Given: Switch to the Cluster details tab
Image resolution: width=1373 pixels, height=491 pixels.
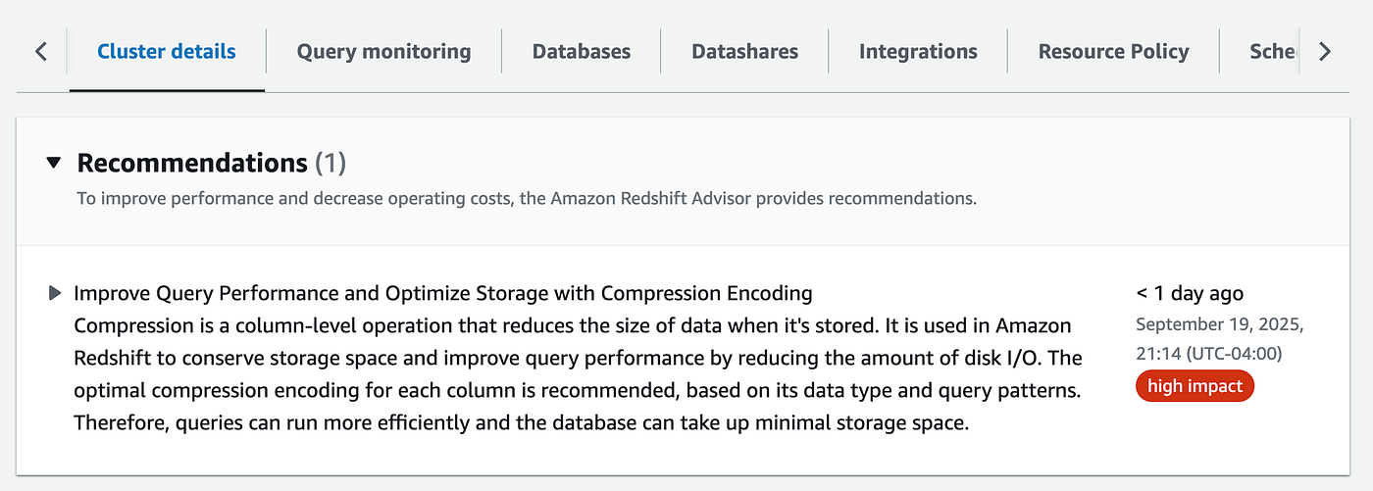Looking at the screenshot, I should pyautogui.click(x=167, y=51).
